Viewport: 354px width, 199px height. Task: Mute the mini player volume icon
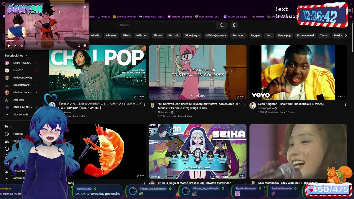(21, 46)
